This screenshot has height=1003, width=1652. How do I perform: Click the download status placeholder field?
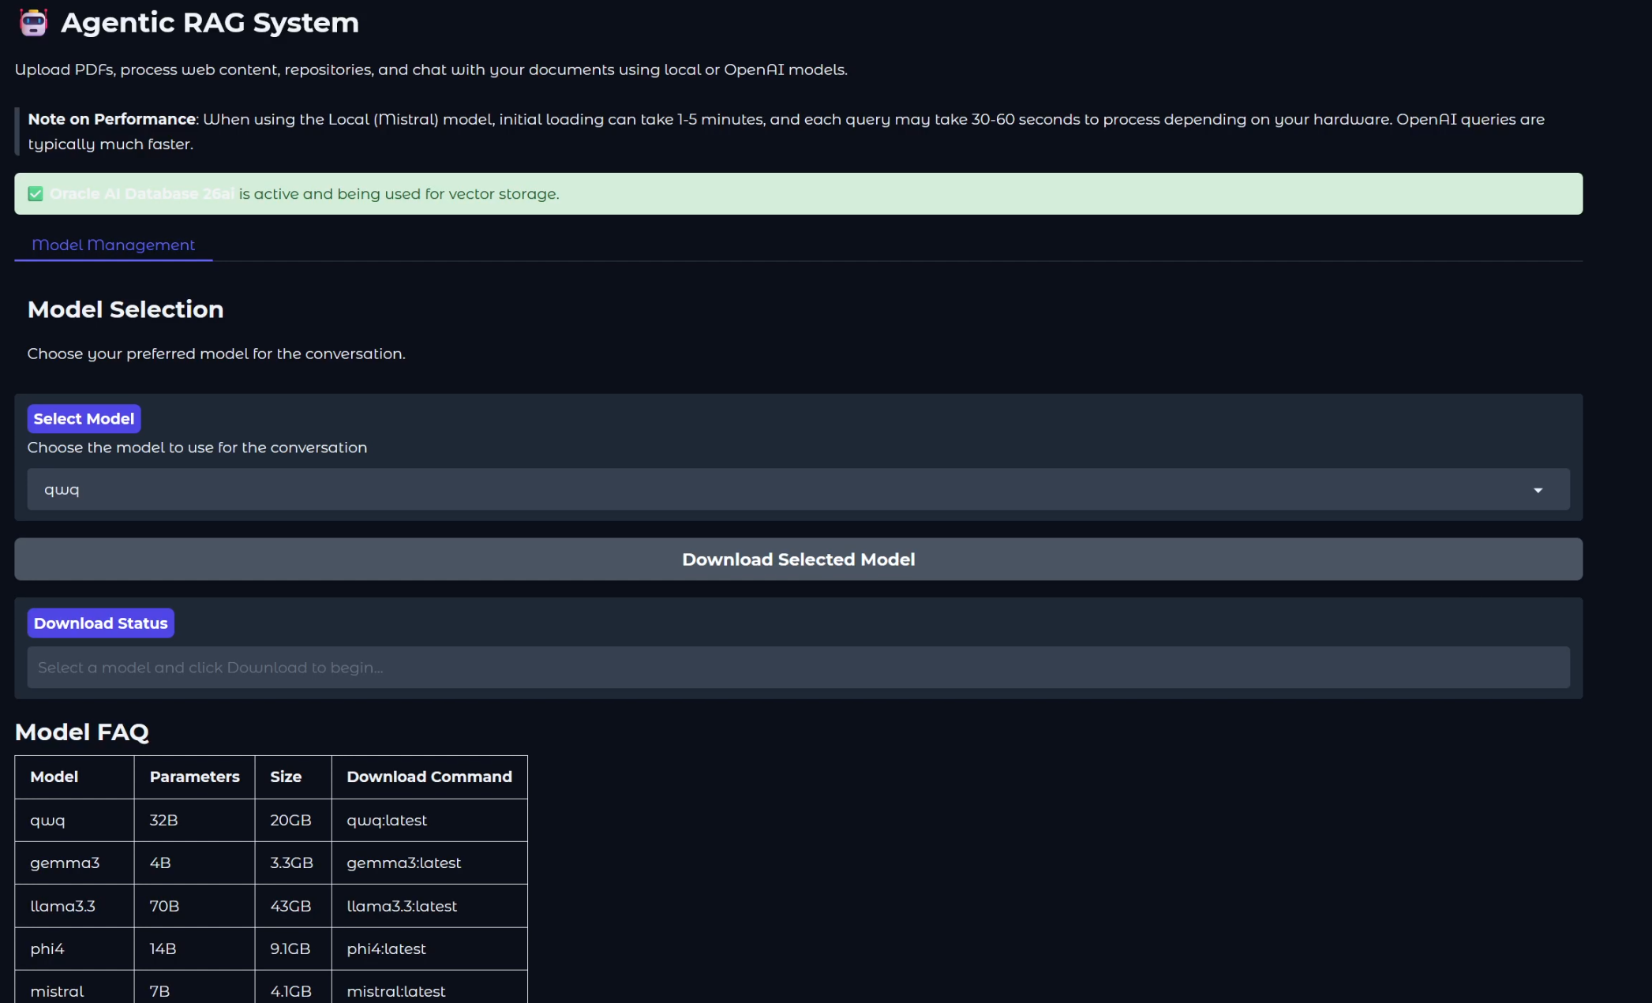(x=798, y=667)
